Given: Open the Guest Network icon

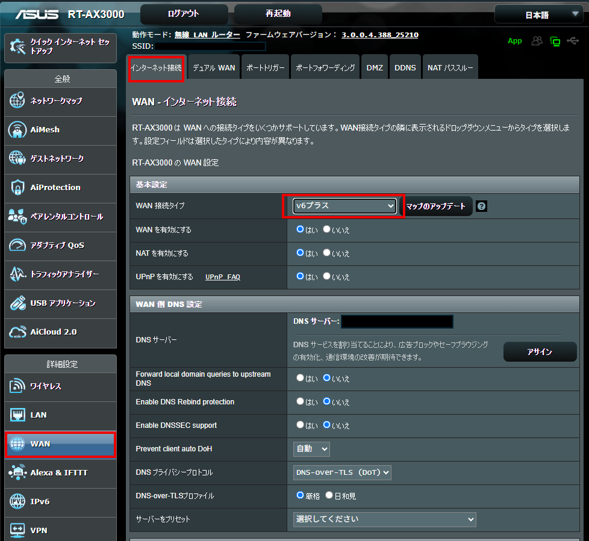Looking at the screenshot, I should 17,158.
